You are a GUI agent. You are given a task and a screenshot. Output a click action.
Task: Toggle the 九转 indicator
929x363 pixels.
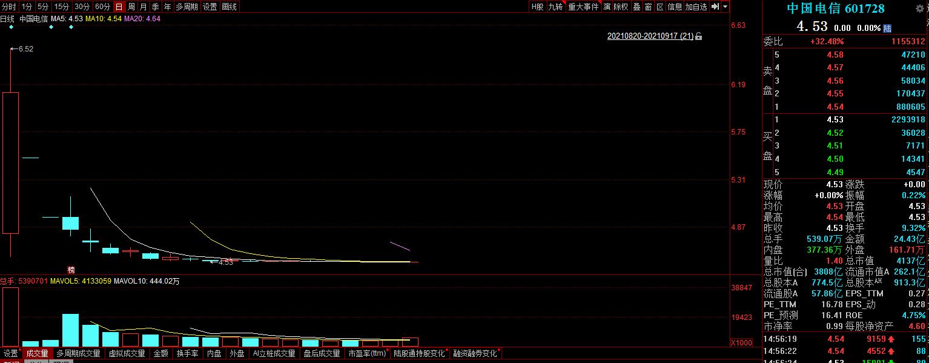(556, 7)
